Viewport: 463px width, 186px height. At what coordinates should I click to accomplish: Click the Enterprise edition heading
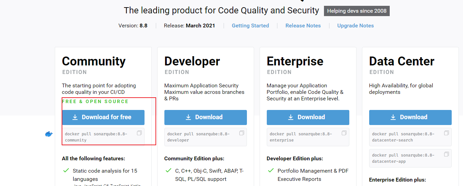[295, 61]
